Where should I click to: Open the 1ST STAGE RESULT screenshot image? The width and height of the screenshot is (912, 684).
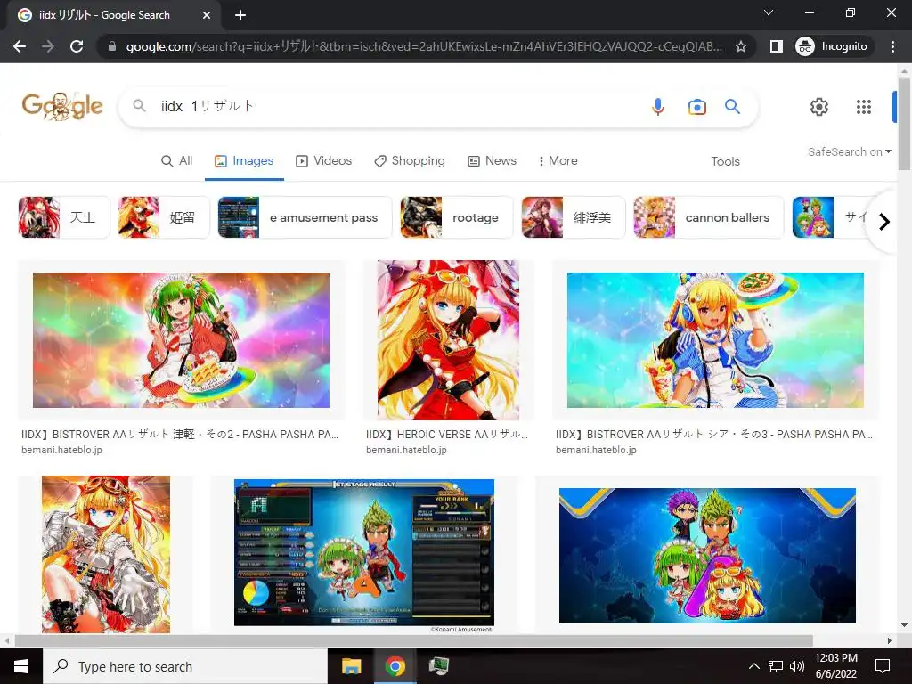(x=364, y=552)
